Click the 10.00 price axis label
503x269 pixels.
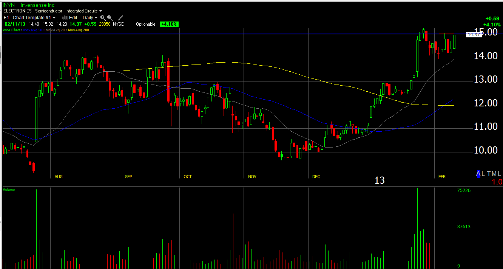click(x=485, y=150)
